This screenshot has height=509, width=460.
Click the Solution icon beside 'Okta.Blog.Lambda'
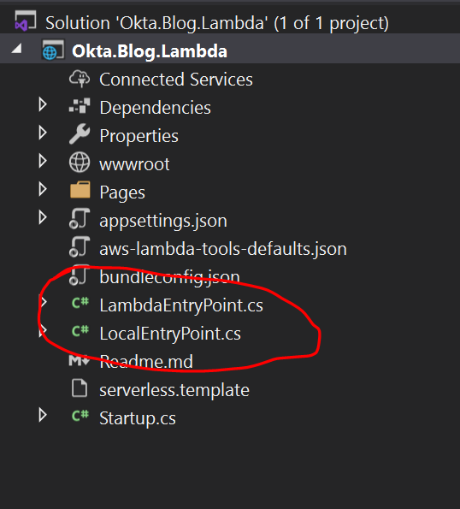click(x=26, y=21)
